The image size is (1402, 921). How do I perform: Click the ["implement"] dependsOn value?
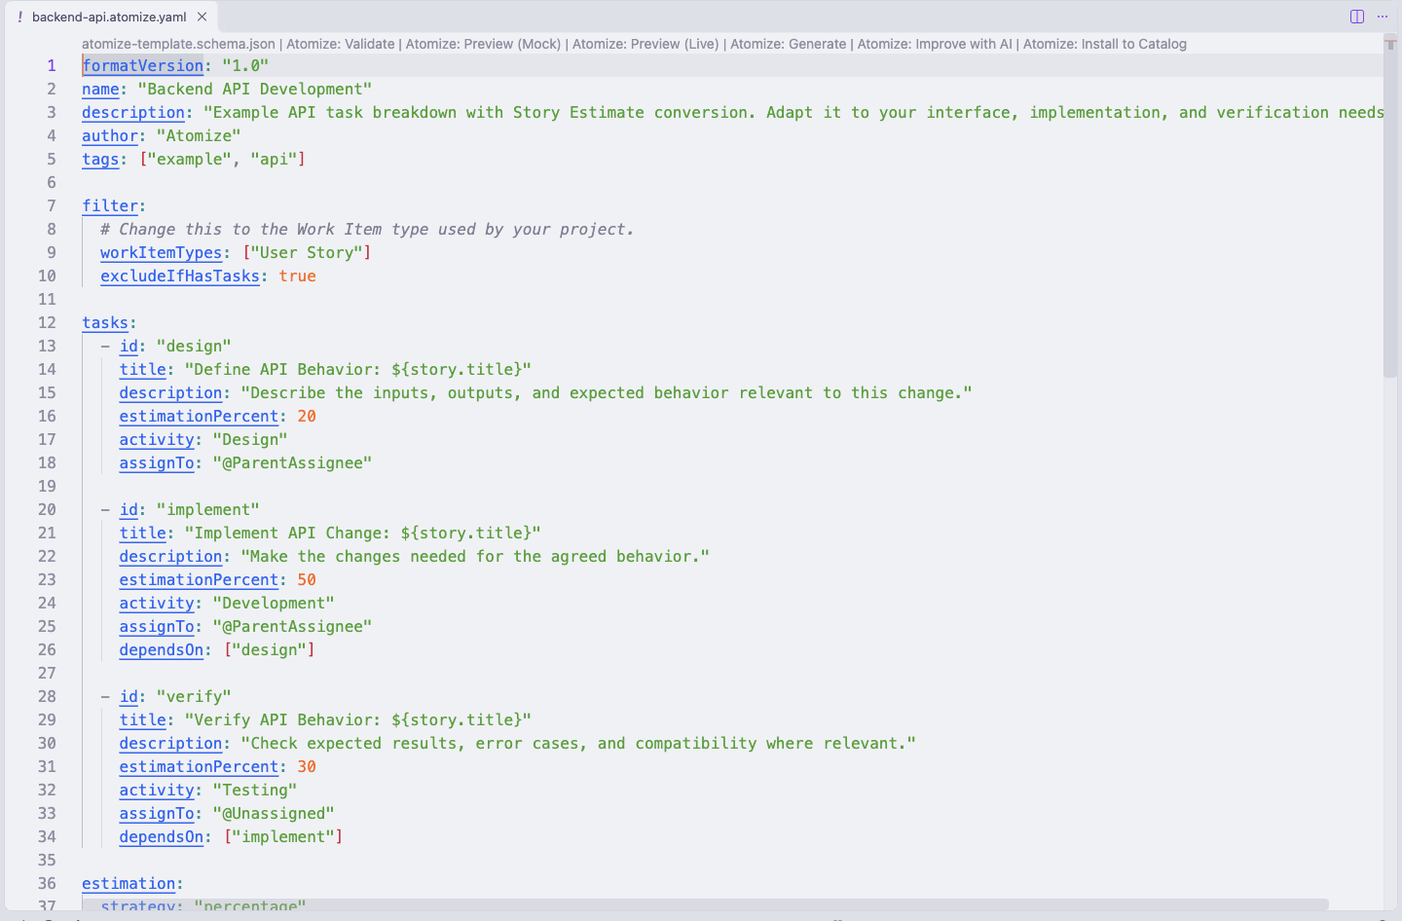[x=283, y=836]
